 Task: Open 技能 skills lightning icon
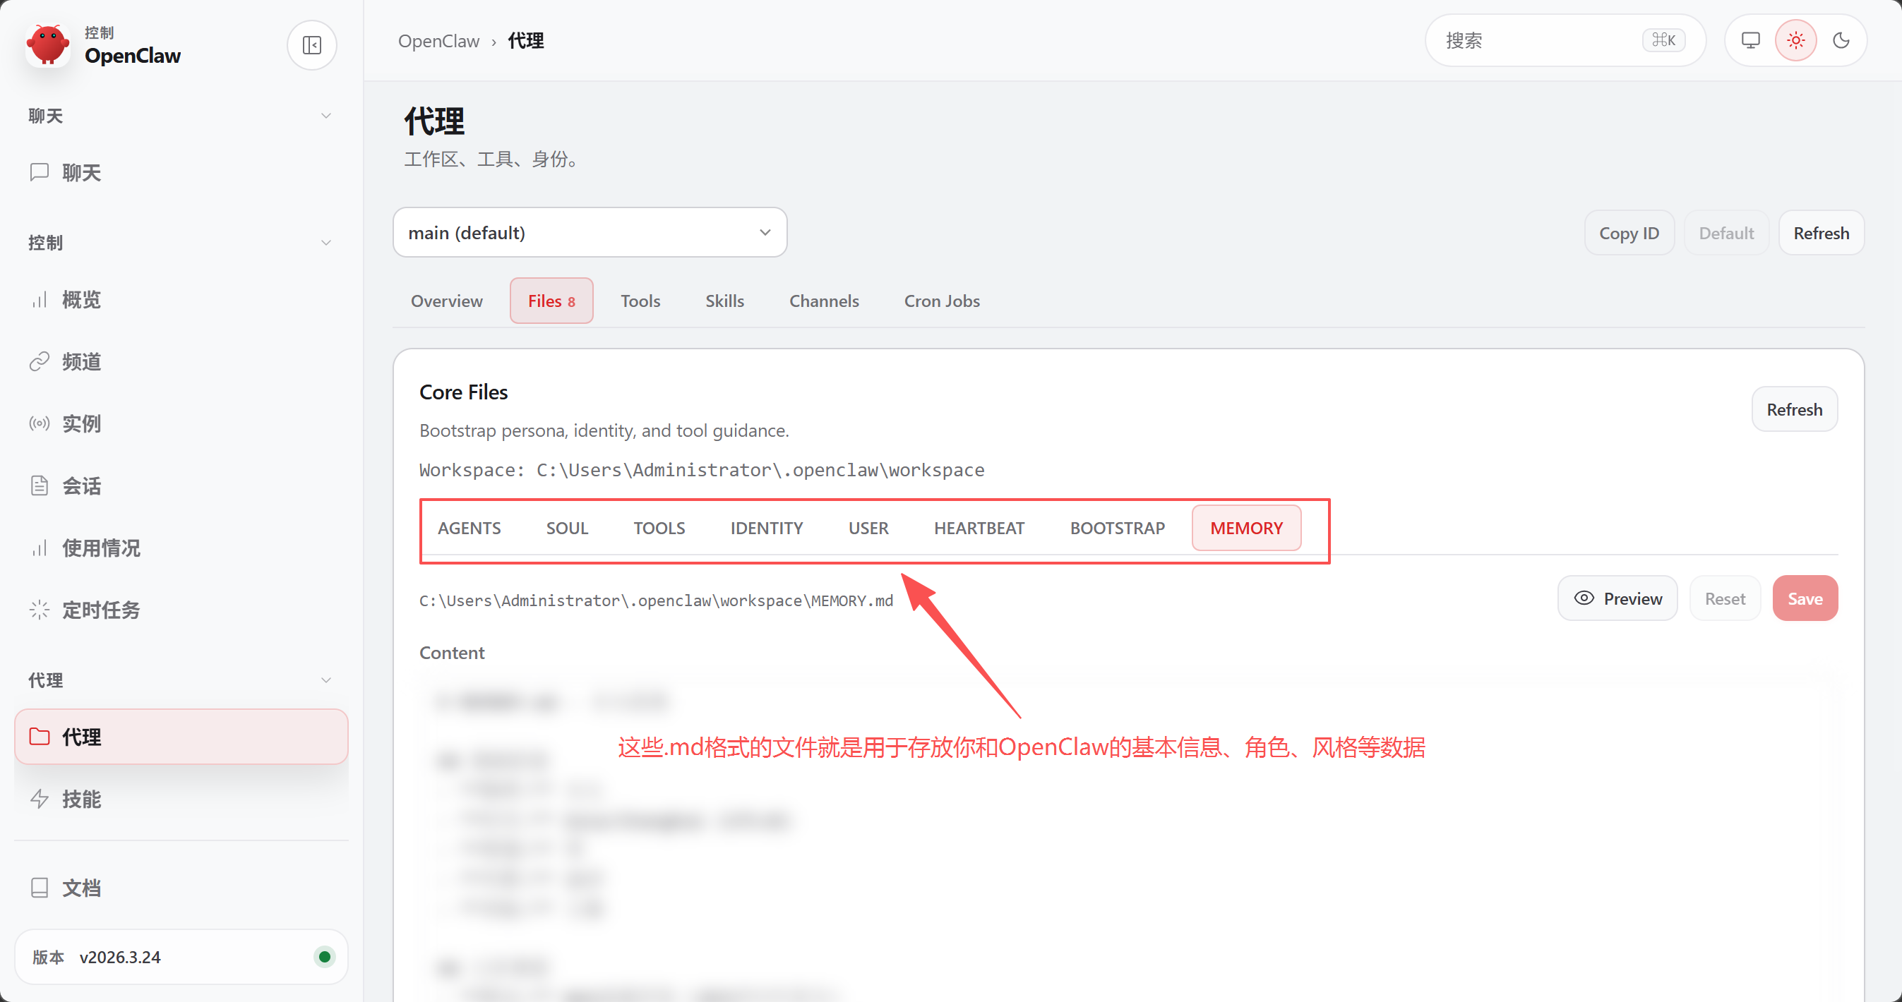coord(39,799)
